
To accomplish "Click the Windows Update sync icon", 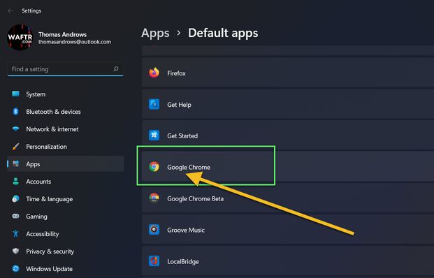I will [x=16, y=269].
